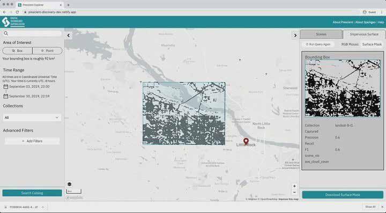This screenshot has height=213, width=386.
Task: Click the search magnifier icon
Action: tap(6, 33)
